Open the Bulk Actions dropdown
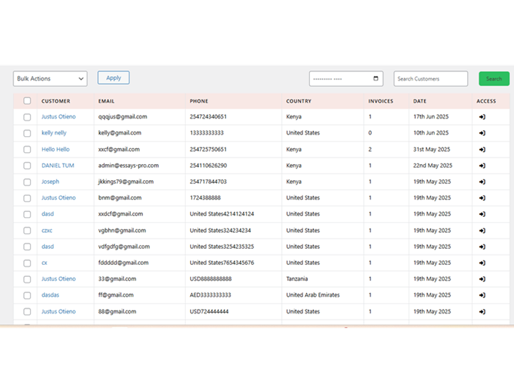 point(50,79)
